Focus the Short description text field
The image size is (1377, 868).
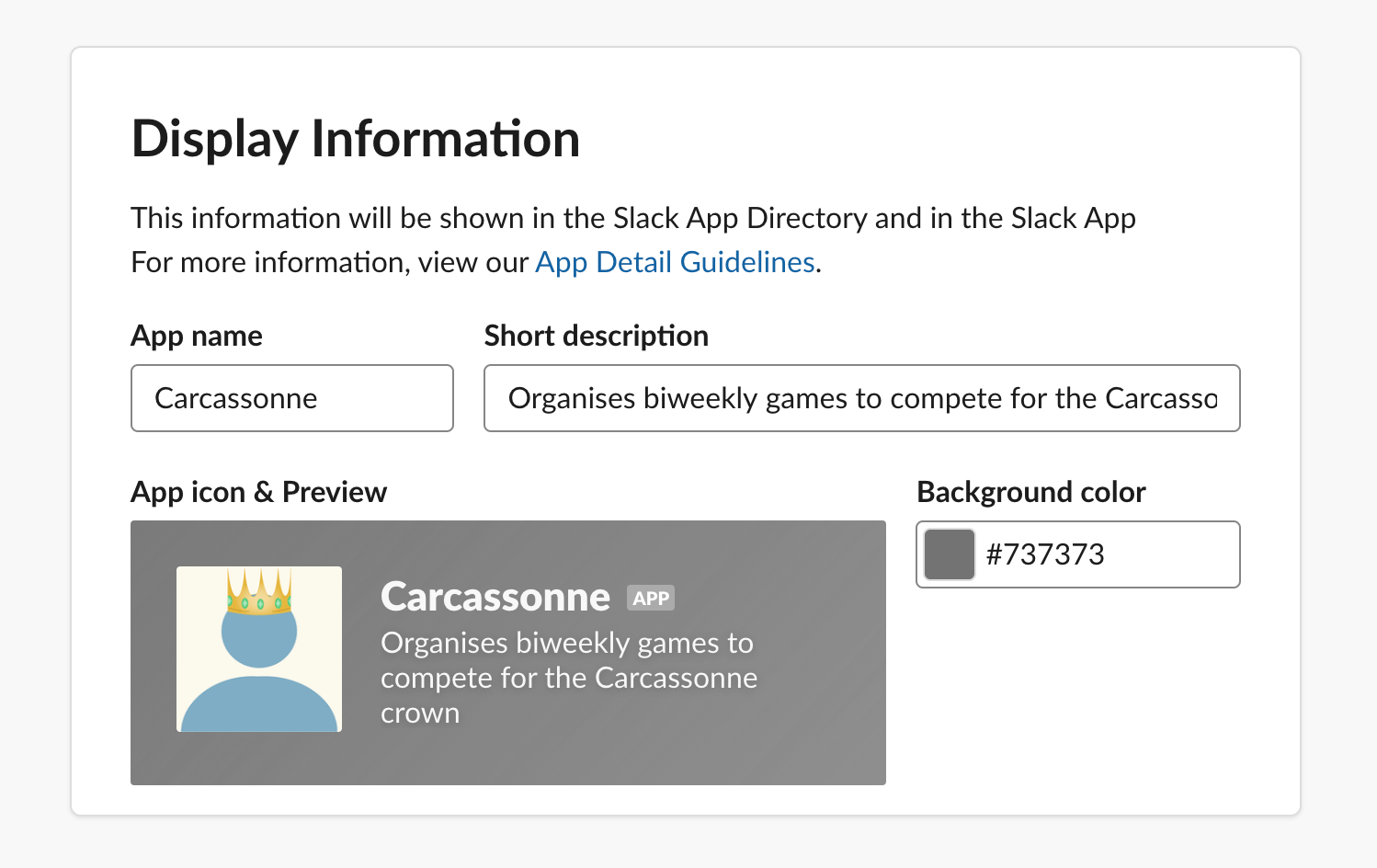861,398
